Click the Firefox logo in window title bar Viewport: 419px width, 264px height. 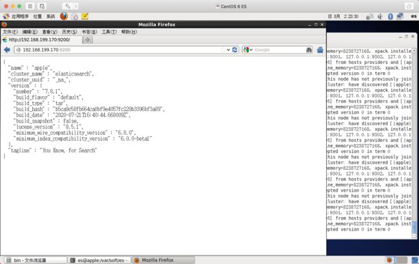4,25
